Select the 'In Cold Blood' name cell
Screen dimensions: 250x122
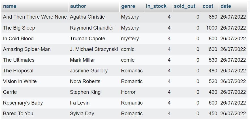point(18,39)
